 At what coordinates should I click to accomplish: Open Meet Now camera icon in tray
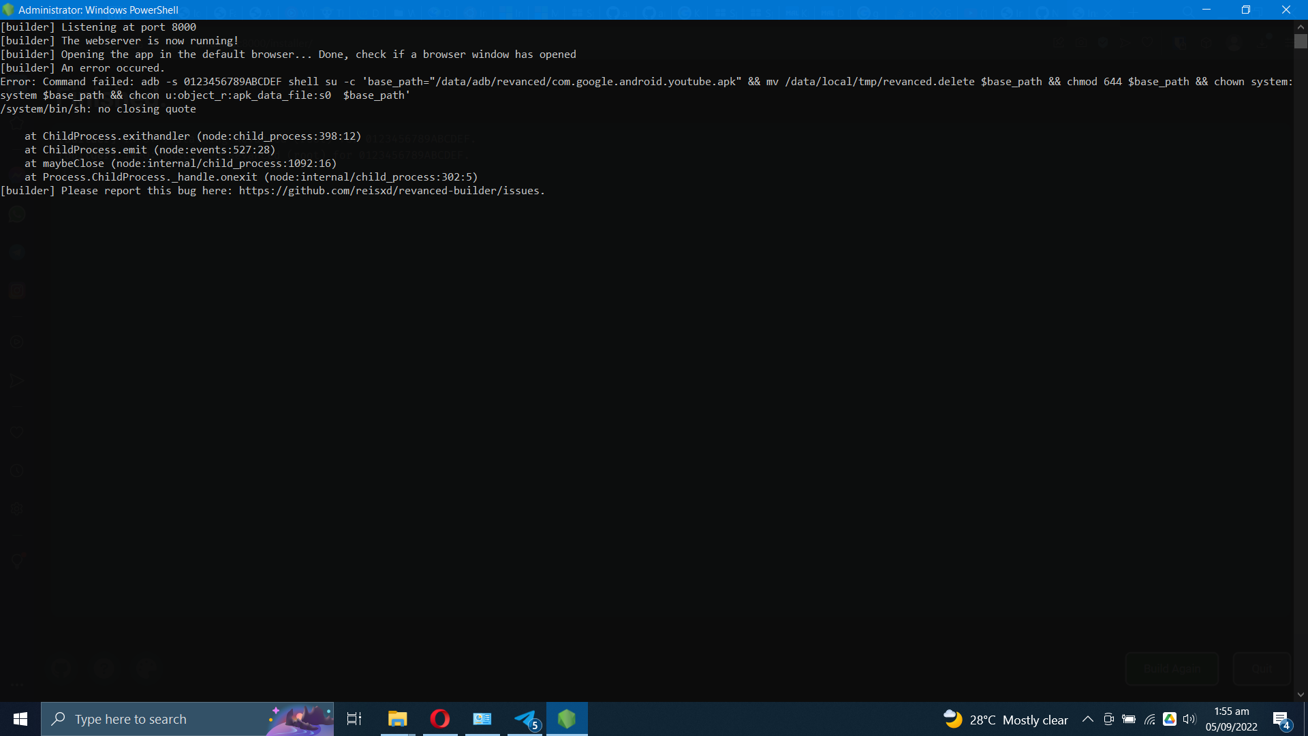point(1108,719)
